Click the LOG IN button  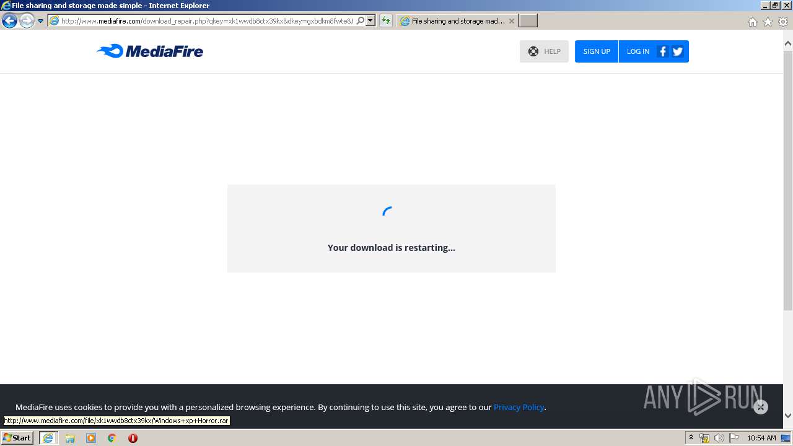[x=637, y=51]
